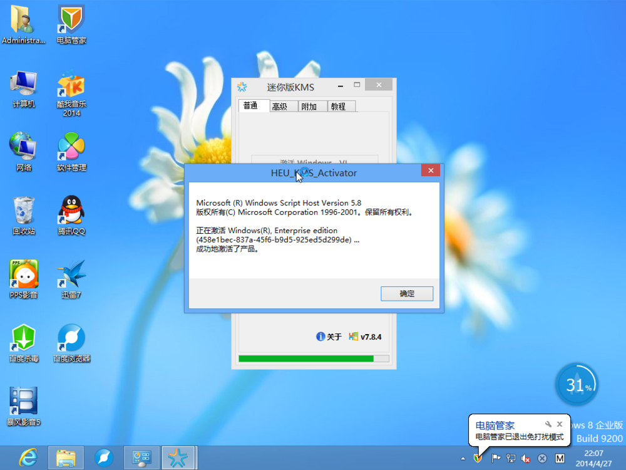Click the green progress bar in KMS
626x470 pixels.
tap(314, 358)
